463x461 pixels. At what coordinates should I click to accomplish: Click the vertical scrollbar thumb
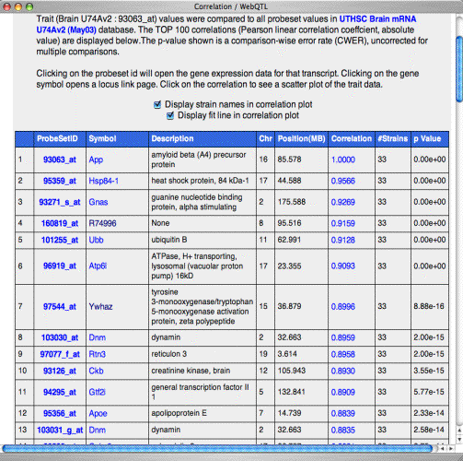459,69
